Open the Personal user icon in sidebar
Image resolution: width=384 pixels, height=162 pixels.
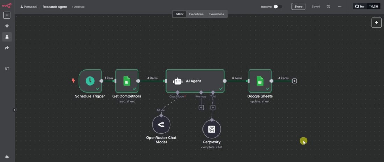7,37
